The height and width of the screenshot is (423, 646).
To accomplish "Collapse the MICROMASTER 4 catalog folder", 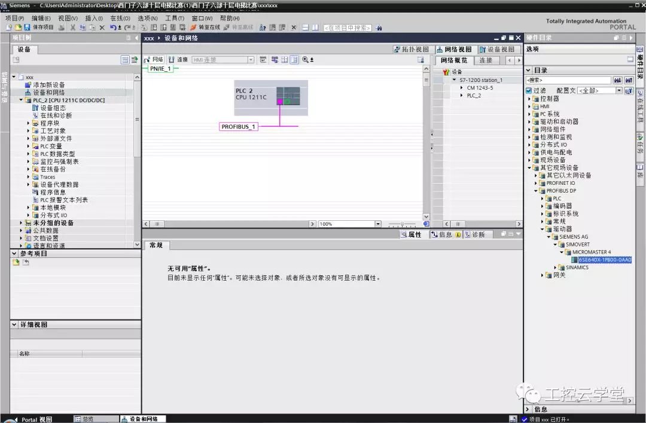I will coord(562,252).
